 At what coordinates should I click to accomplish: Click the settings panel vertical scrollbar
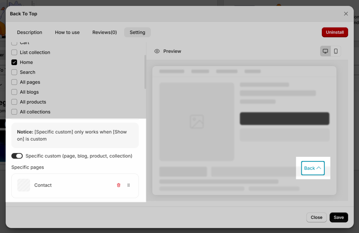click(145, 72)
